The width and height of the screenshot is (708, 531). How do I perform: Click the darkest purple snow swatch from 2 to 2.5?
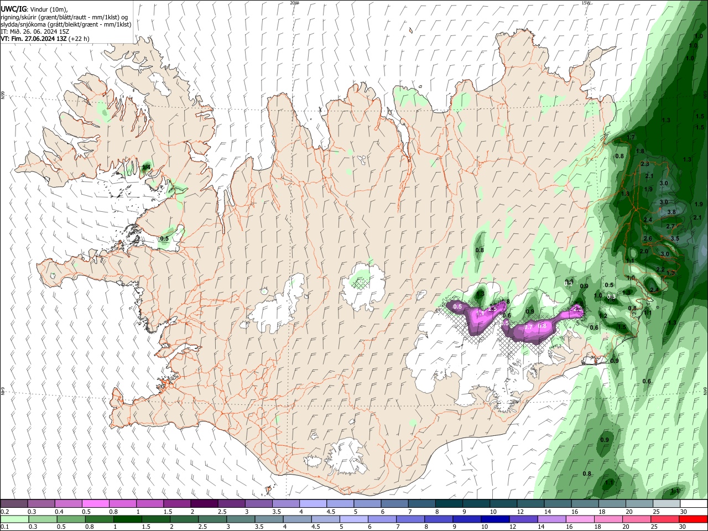[204, 504]
